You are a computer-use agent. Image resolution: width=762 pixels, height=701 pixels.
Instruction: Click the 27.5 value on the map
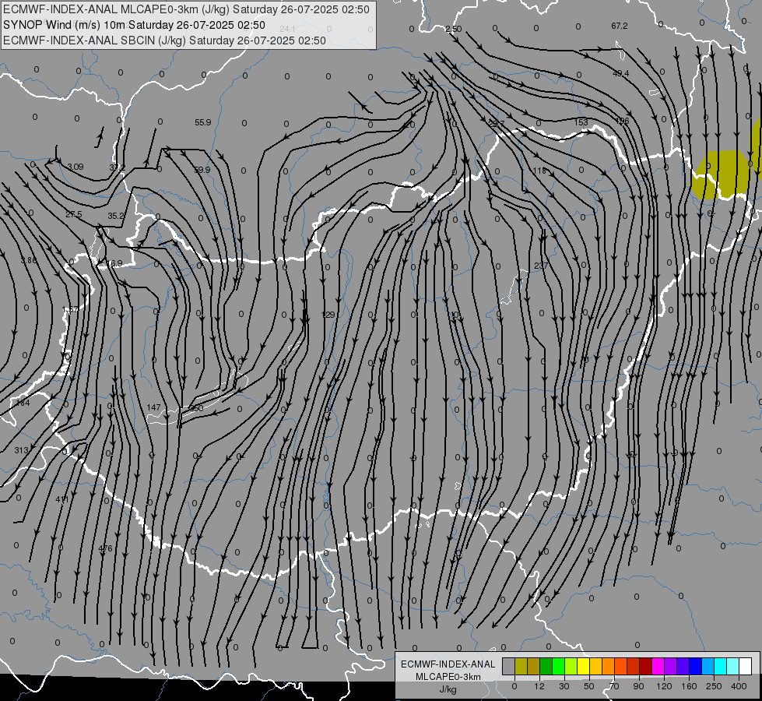click(x=74, y=214)
